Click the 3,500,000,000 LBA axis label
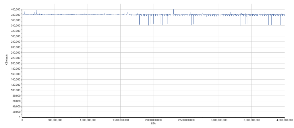Screen dimensions: 294x128 click(252, 120)
